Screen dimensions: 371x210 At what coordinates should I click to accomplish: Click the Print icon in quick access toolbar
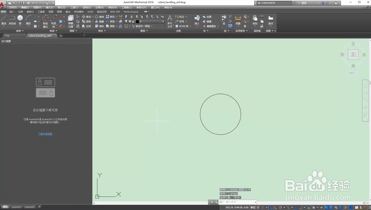[x=29, y=3]
